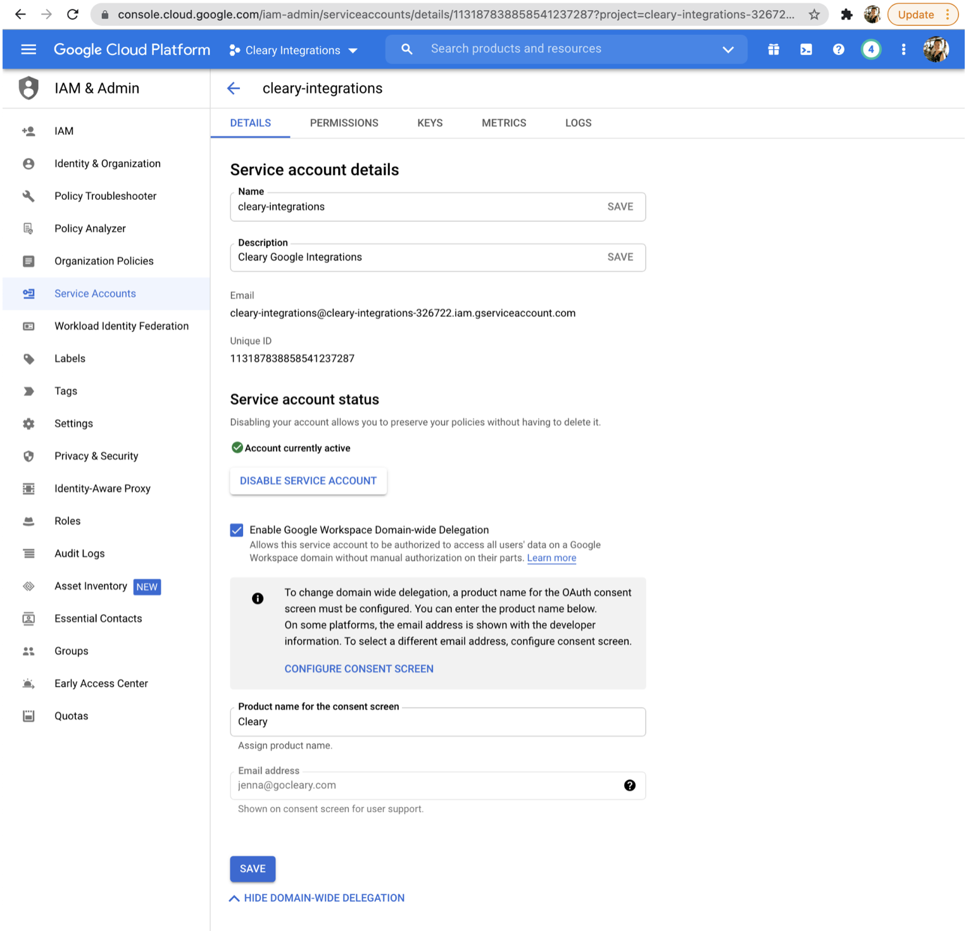Click the Privacy & Security shield icon

[28, 456]
